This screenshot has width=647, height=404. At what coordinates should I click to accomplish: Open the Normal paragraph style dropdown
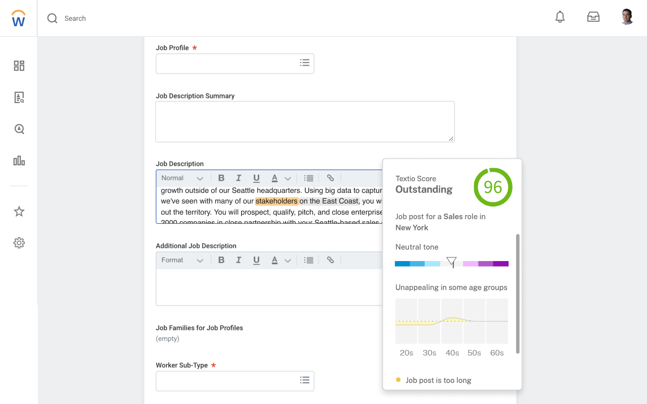click(181, 178)
